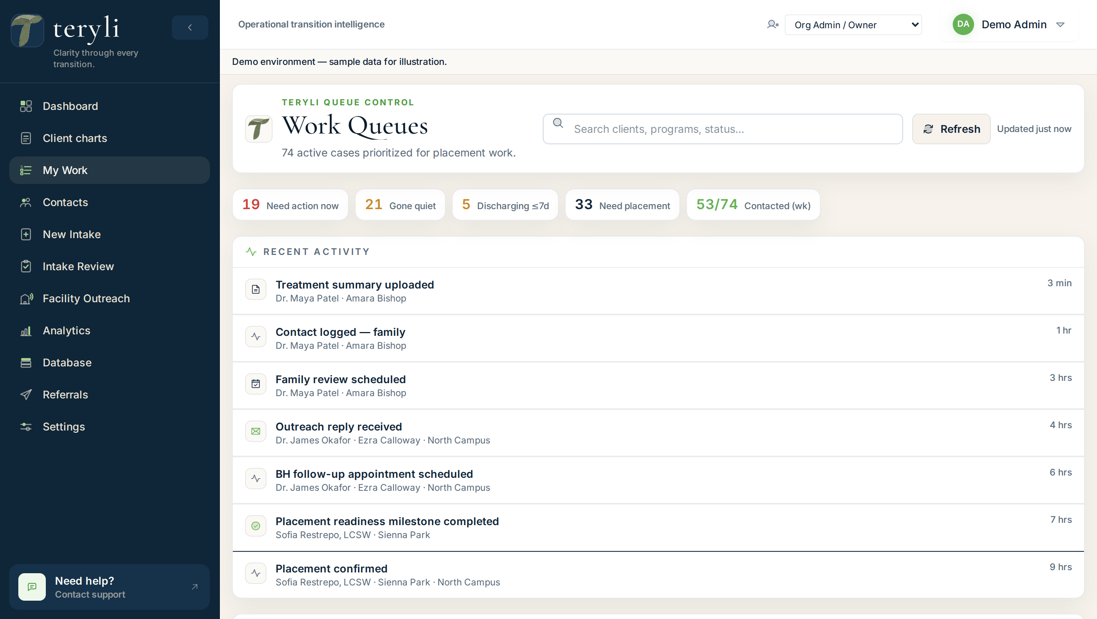Click envelope icon for Outreach reply received
The width and height of the screenshot is (1097, 619).
(256, 431)
